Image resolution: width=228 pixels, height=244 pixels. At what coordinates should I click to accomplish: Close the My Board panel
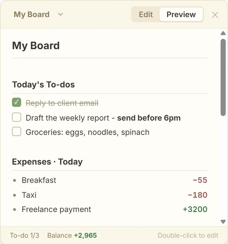[x=215, y=15]
